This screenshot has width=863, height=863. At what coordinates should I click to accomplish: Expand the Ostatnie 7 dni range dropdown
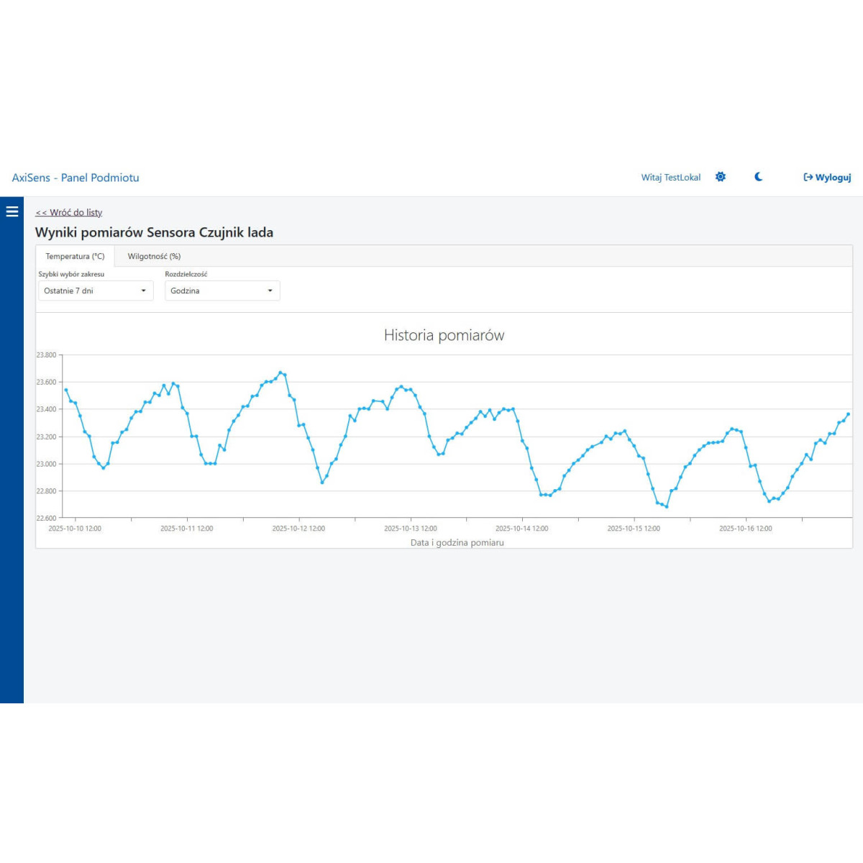(x=95, y=291)
